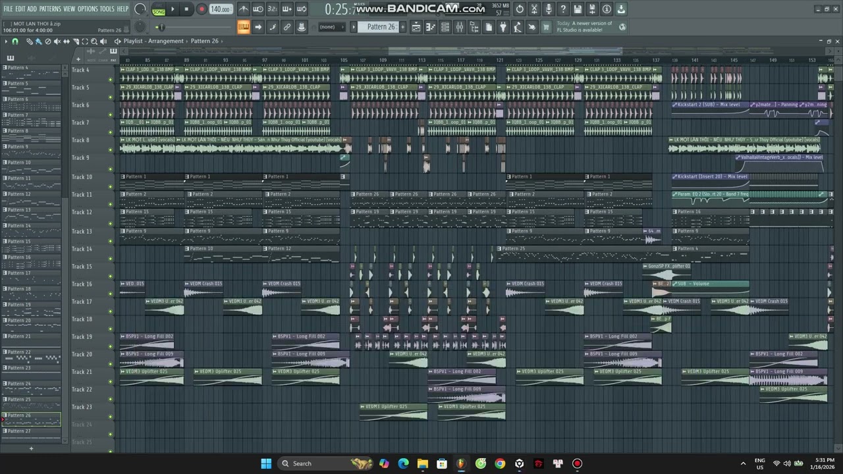The height and width of the screenshot is (474, 843).
Task: Open the OPTIONS menu
Action: pos(87,9)
